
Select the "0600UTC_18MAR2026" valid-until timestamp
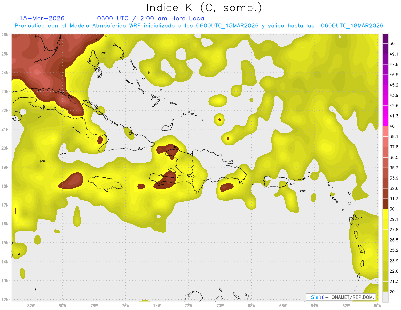click(352, 26)
